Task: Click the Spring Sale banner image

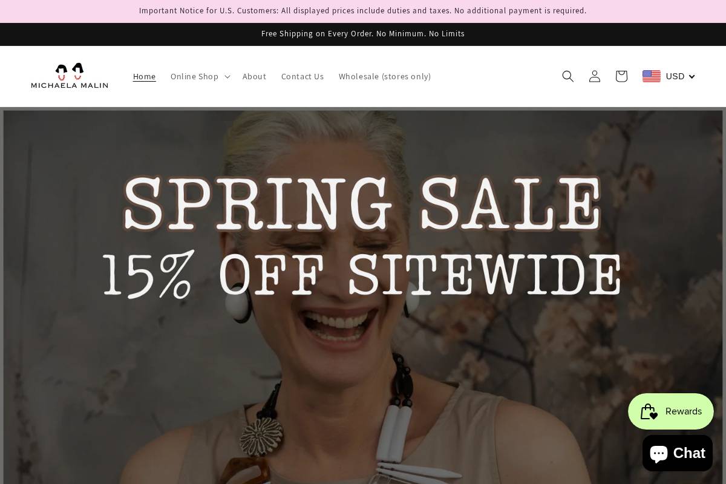Action: click(x=363, y=296)
